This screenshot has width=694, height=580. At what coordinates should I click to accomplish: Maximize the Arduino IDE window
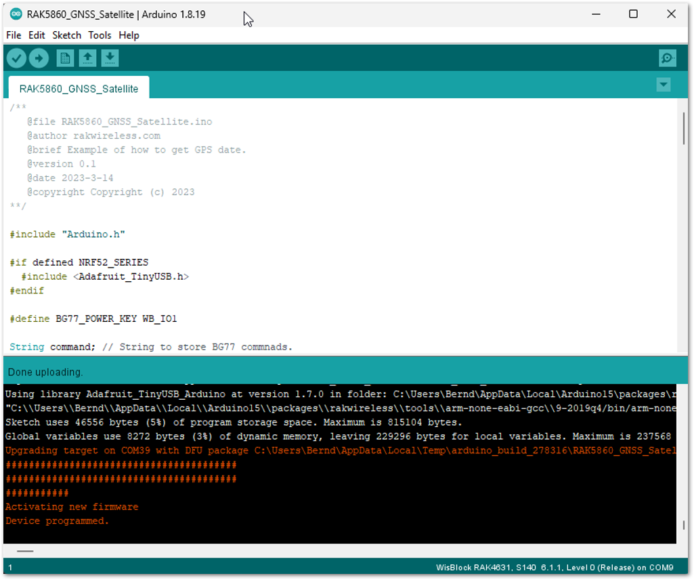[x=633, y=14]
